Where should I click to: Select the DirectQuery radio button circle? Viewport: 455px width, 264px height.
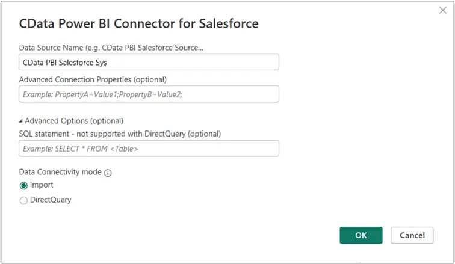coord(23,200)
